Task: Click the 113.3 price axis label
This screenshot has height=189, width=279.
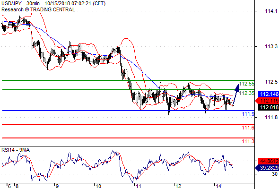Action: tap(271, 46)
